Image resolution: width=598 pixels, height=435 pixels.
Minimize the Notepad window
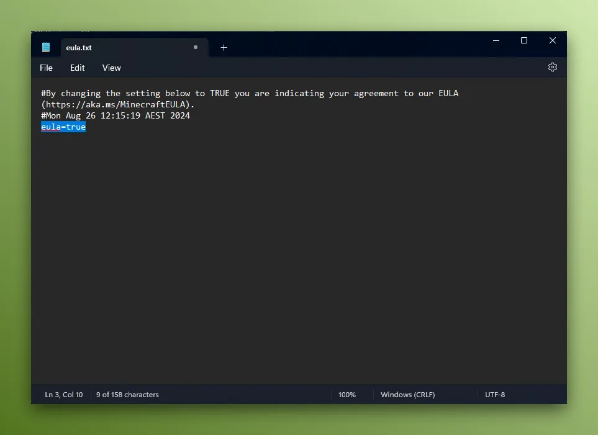pyautogui.click(x=496, y=40)
